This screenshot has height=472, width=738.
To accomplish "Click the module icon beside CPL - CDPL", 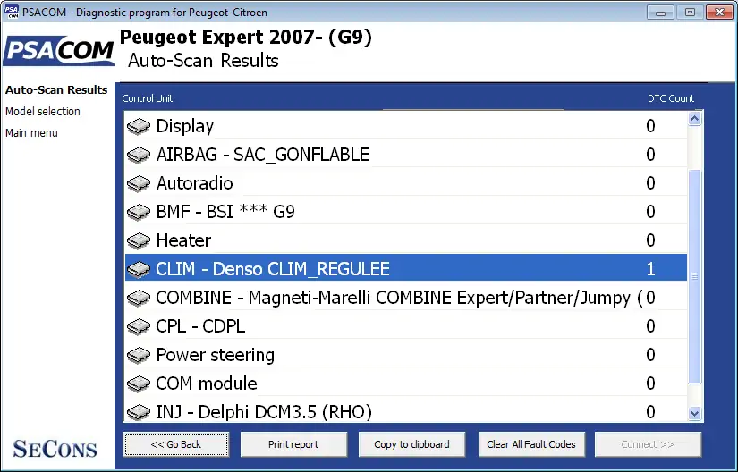I will [139, 326].
